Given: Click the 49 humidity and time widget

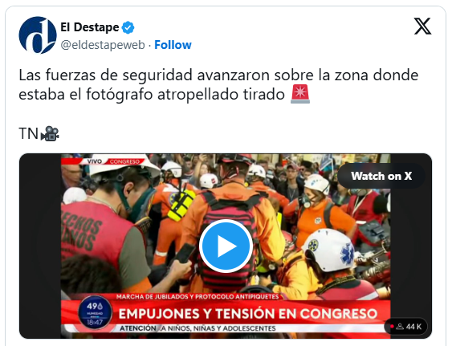Looking at the screenshot, I should (x=95, y=313).
